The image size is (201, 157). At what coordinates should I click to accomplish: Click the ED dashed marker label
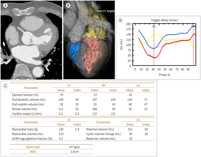193,26
